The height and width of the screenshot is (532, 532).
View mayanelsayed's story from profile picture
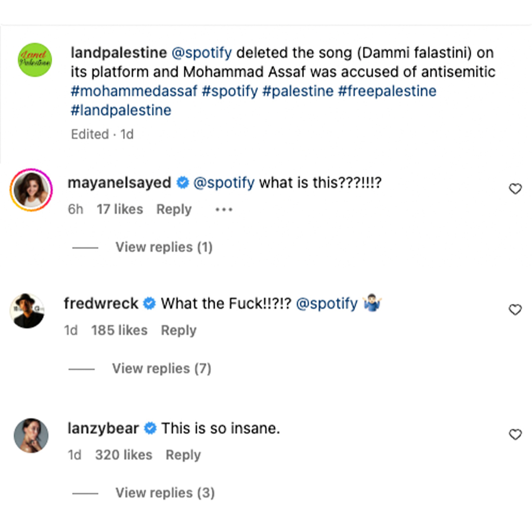click(31, 190)
